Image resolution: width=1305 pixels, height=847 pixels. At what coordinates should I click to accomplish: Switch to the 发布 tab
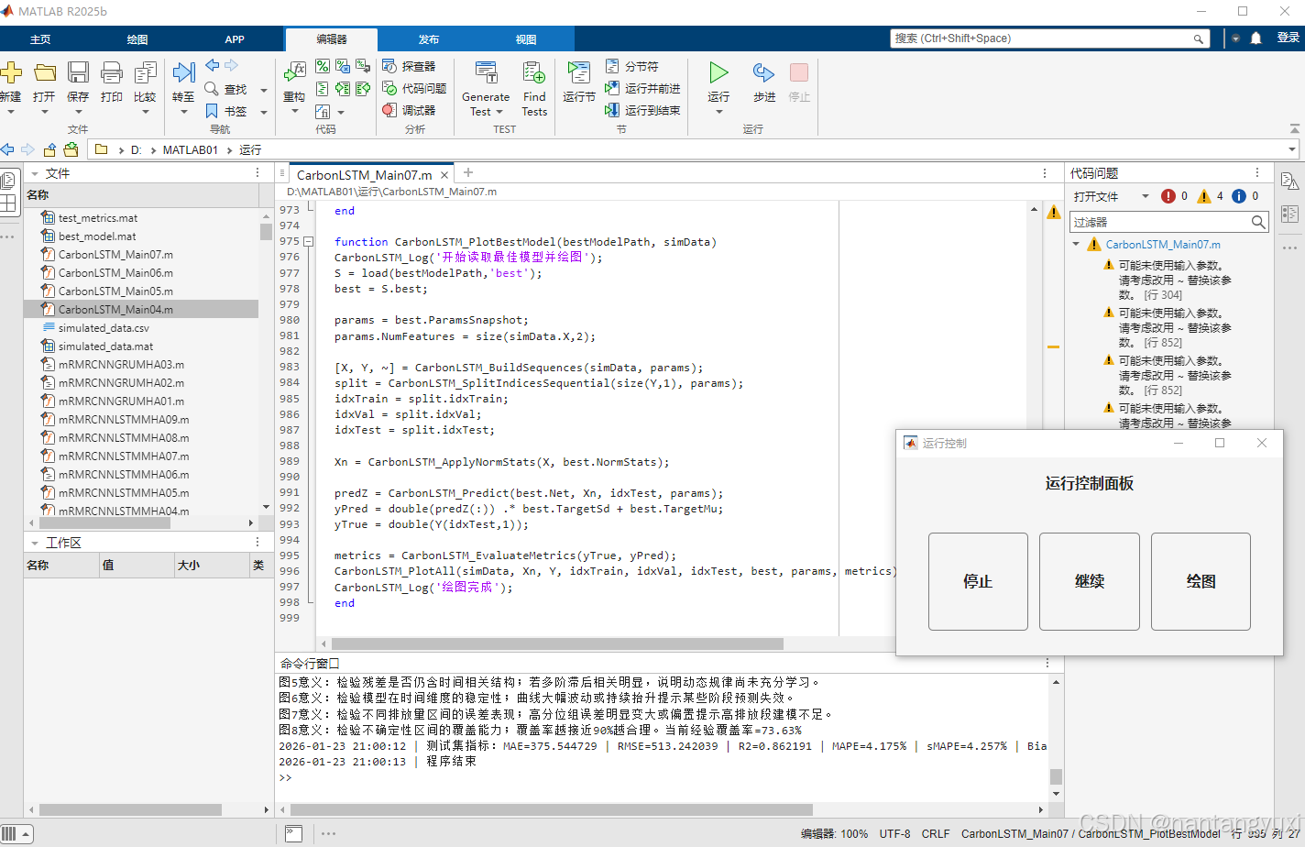(429, 39)
